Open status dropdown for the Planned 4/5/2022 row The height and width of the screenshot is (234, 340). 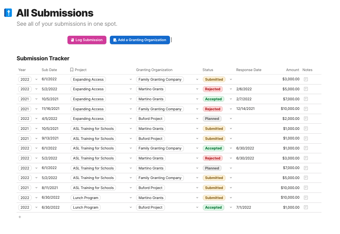pyautogui.click(x=231, y=119)
